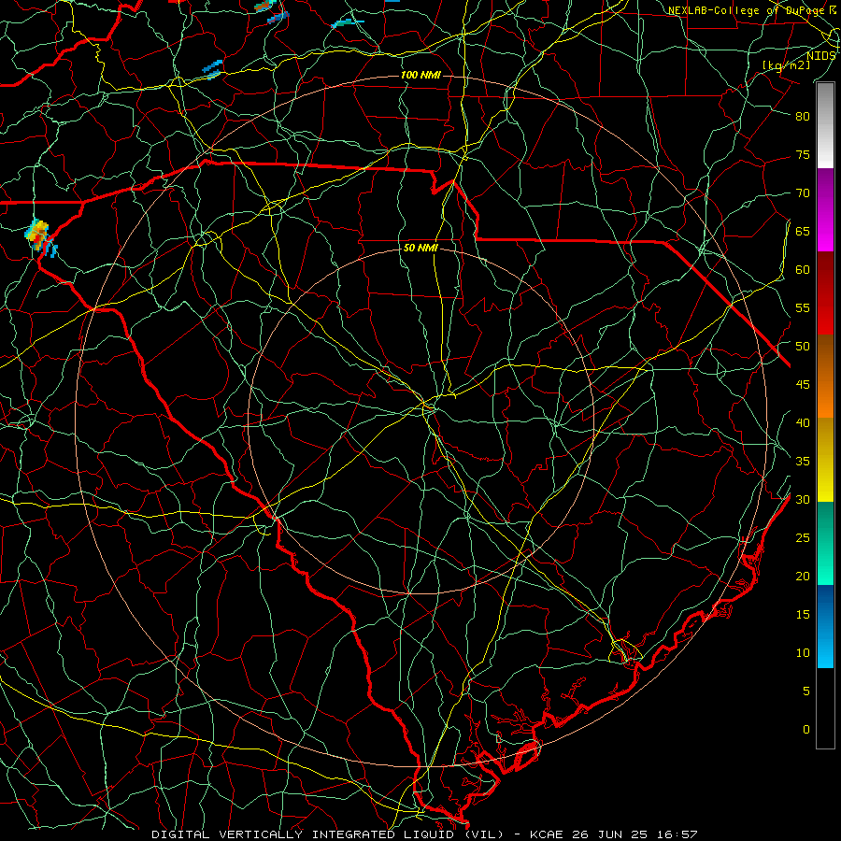
Task: Click the 100 NMI range ring label
Action: [420, 75]
